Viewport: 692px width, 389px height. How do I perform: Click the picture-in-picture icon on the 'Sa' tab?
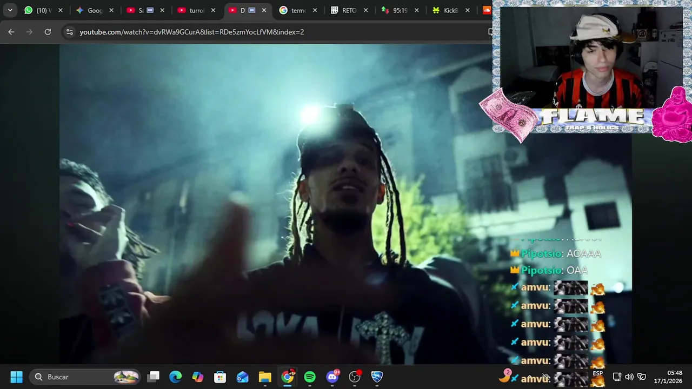coord(150,10)
